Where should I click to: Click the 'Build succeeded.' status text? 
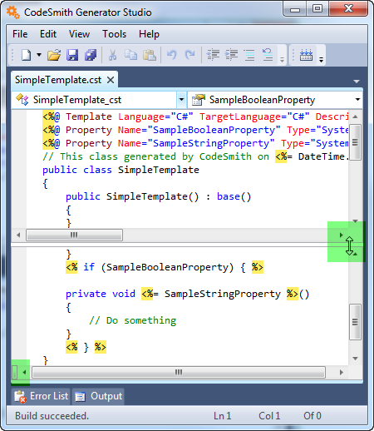point(52,416)
